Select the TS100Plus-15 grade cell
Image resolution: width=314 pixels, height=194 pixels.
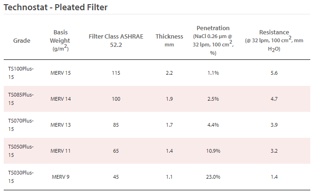coord(21,73)
